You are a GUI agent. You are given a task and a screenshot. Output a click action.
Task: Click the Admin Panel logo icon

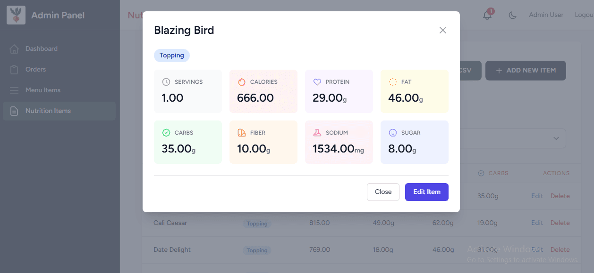(x=16, y=15)
